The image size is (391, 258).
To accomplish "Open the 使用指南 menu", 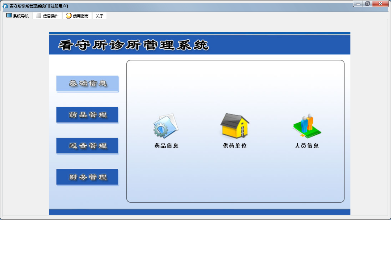I will pos(77,16).
